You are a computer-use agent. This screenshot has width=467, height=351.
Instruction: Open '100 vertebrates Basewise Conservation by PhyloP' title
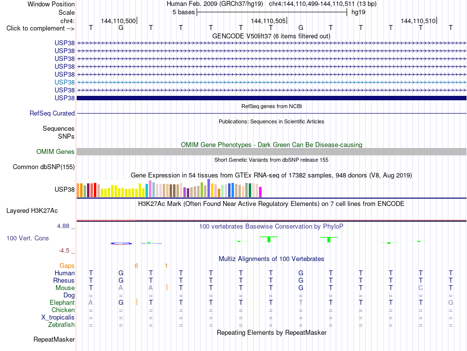click(271, 227)
